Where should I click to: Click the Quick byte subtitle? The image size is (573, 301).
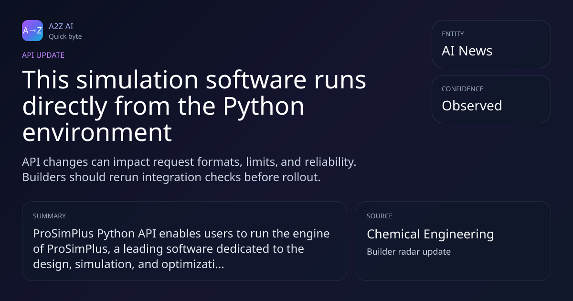(65, 36)
